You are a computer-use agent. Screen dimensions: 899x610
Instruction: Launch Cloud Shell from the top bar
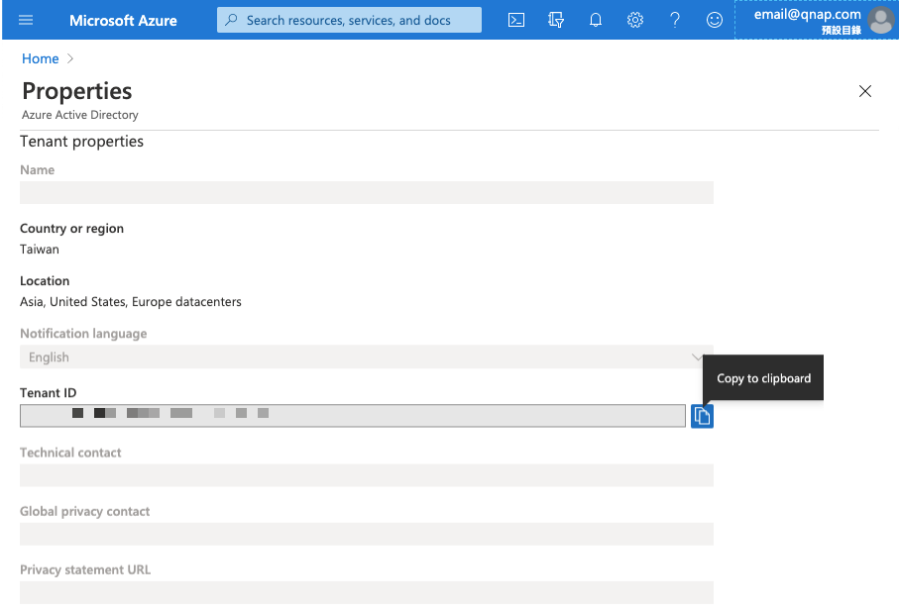(516, 20)
